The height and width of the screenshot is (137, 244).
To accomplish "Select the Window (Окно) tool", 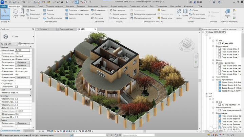I will [x=30, y=10].
